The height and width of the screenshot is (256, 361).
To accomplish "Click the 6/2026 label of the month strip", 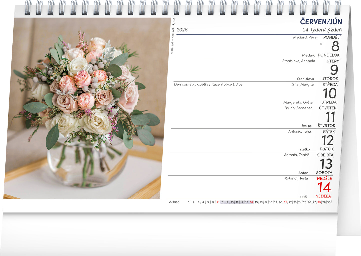I will click(x=174, y=202).
